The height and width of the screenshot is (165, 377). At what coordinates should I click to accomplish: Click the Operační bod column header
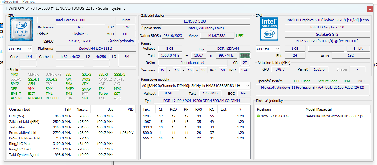pos(27,109)
